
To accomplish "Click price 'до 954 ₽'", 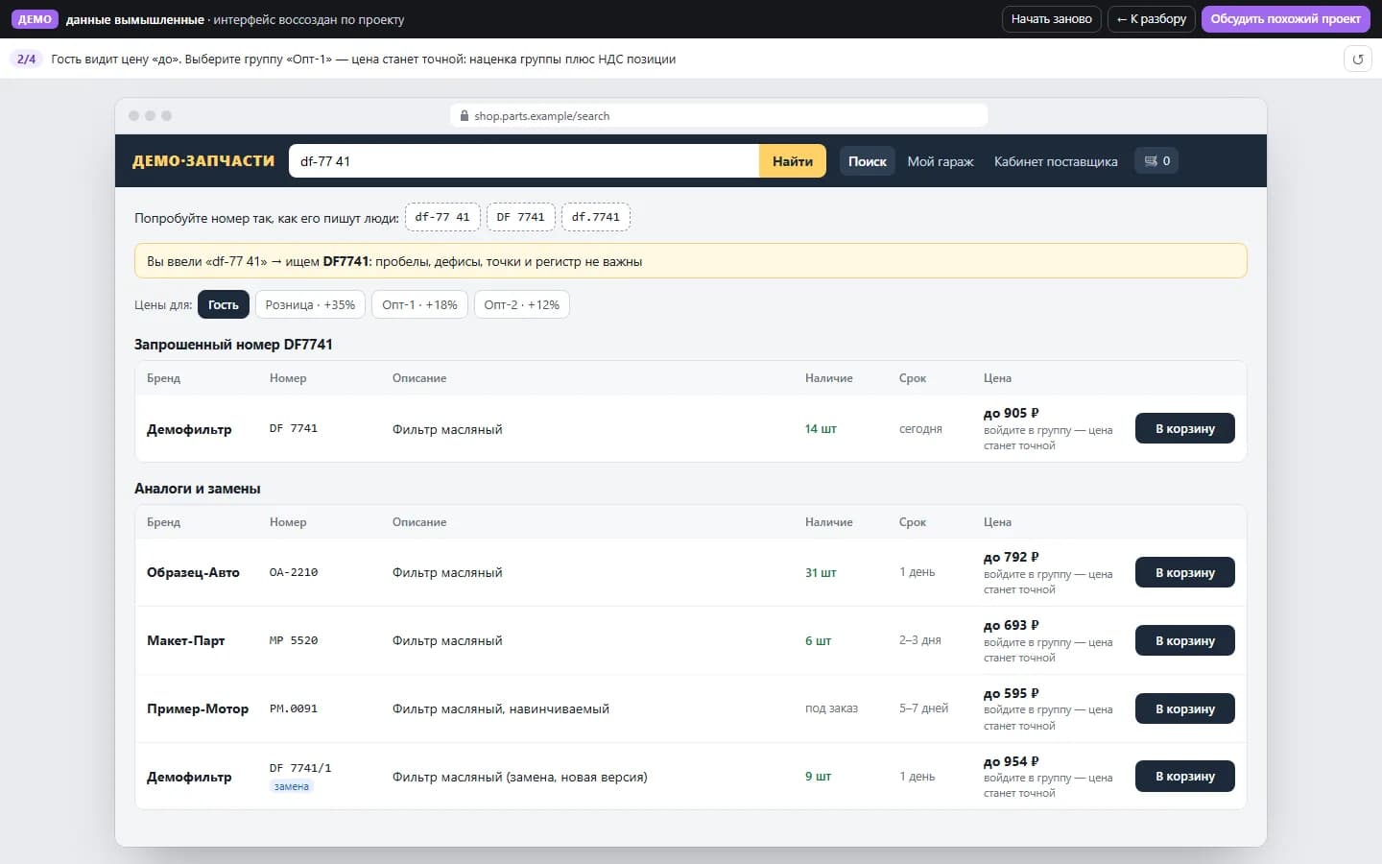I will (x=1012, y=761).
